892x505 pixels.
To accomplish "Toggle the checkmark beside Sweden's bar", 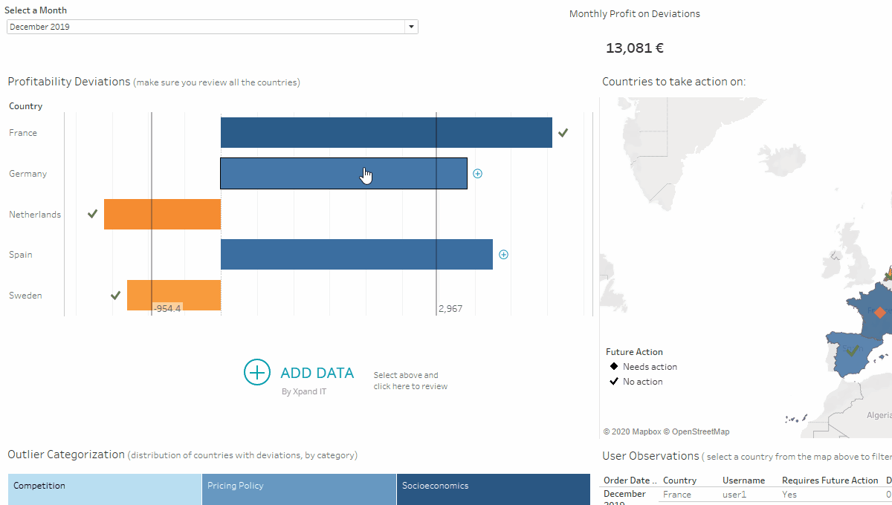I will coord(115,295).
